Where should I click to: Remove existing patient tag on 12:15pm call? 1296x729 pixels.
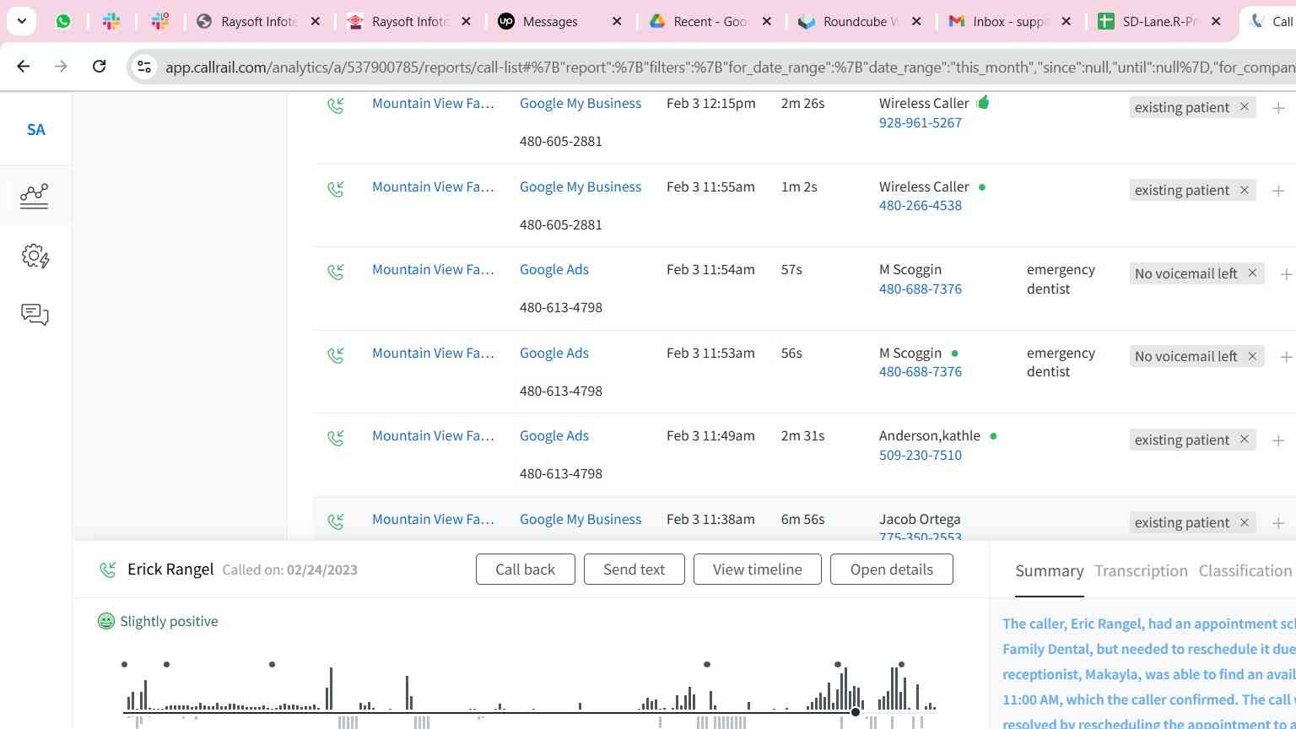click(x=1244, y=107)
